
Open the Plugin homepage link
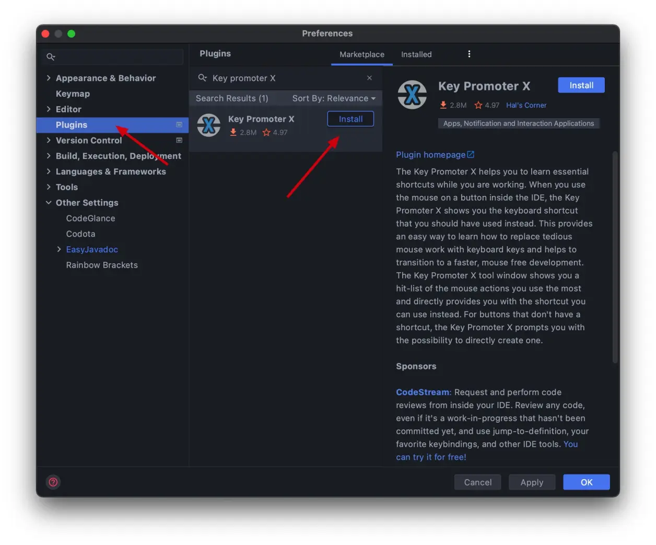tap(430, 155)
